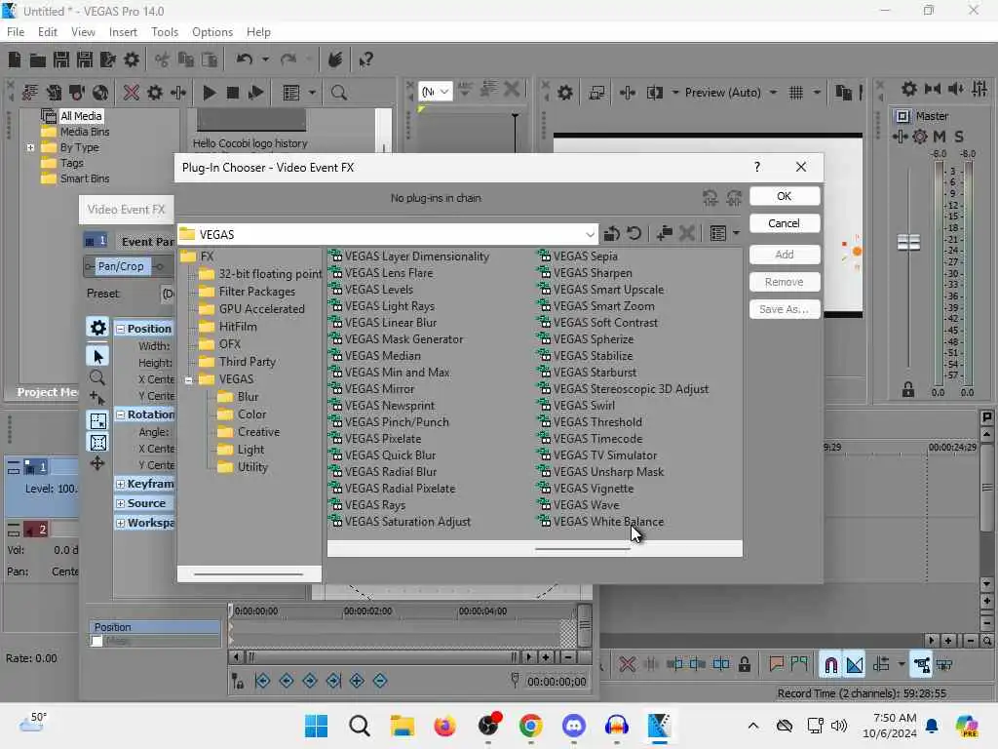This screenshot has height=749, width=998.
Task: Click the What's This help icon
Action: coord(365,59)
